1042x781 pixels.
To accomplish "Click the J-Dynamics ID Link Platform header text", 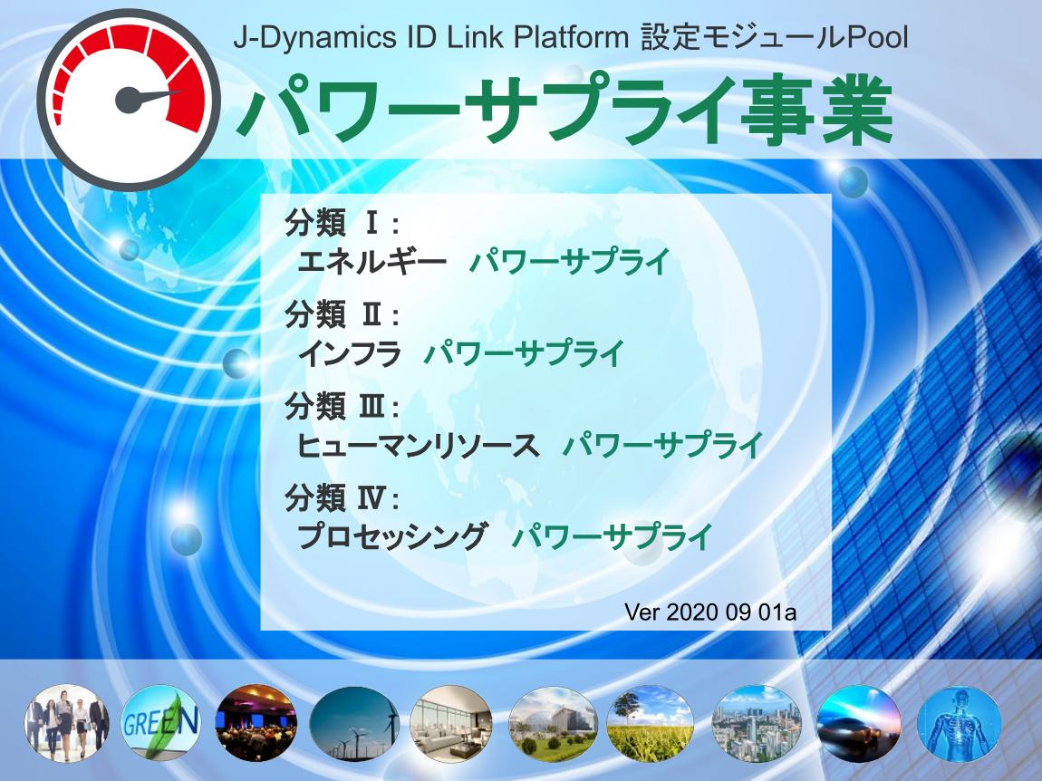I will point(570,37).
